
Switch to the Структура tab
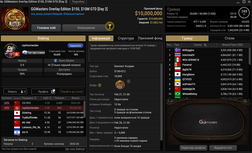coord(126,38)
